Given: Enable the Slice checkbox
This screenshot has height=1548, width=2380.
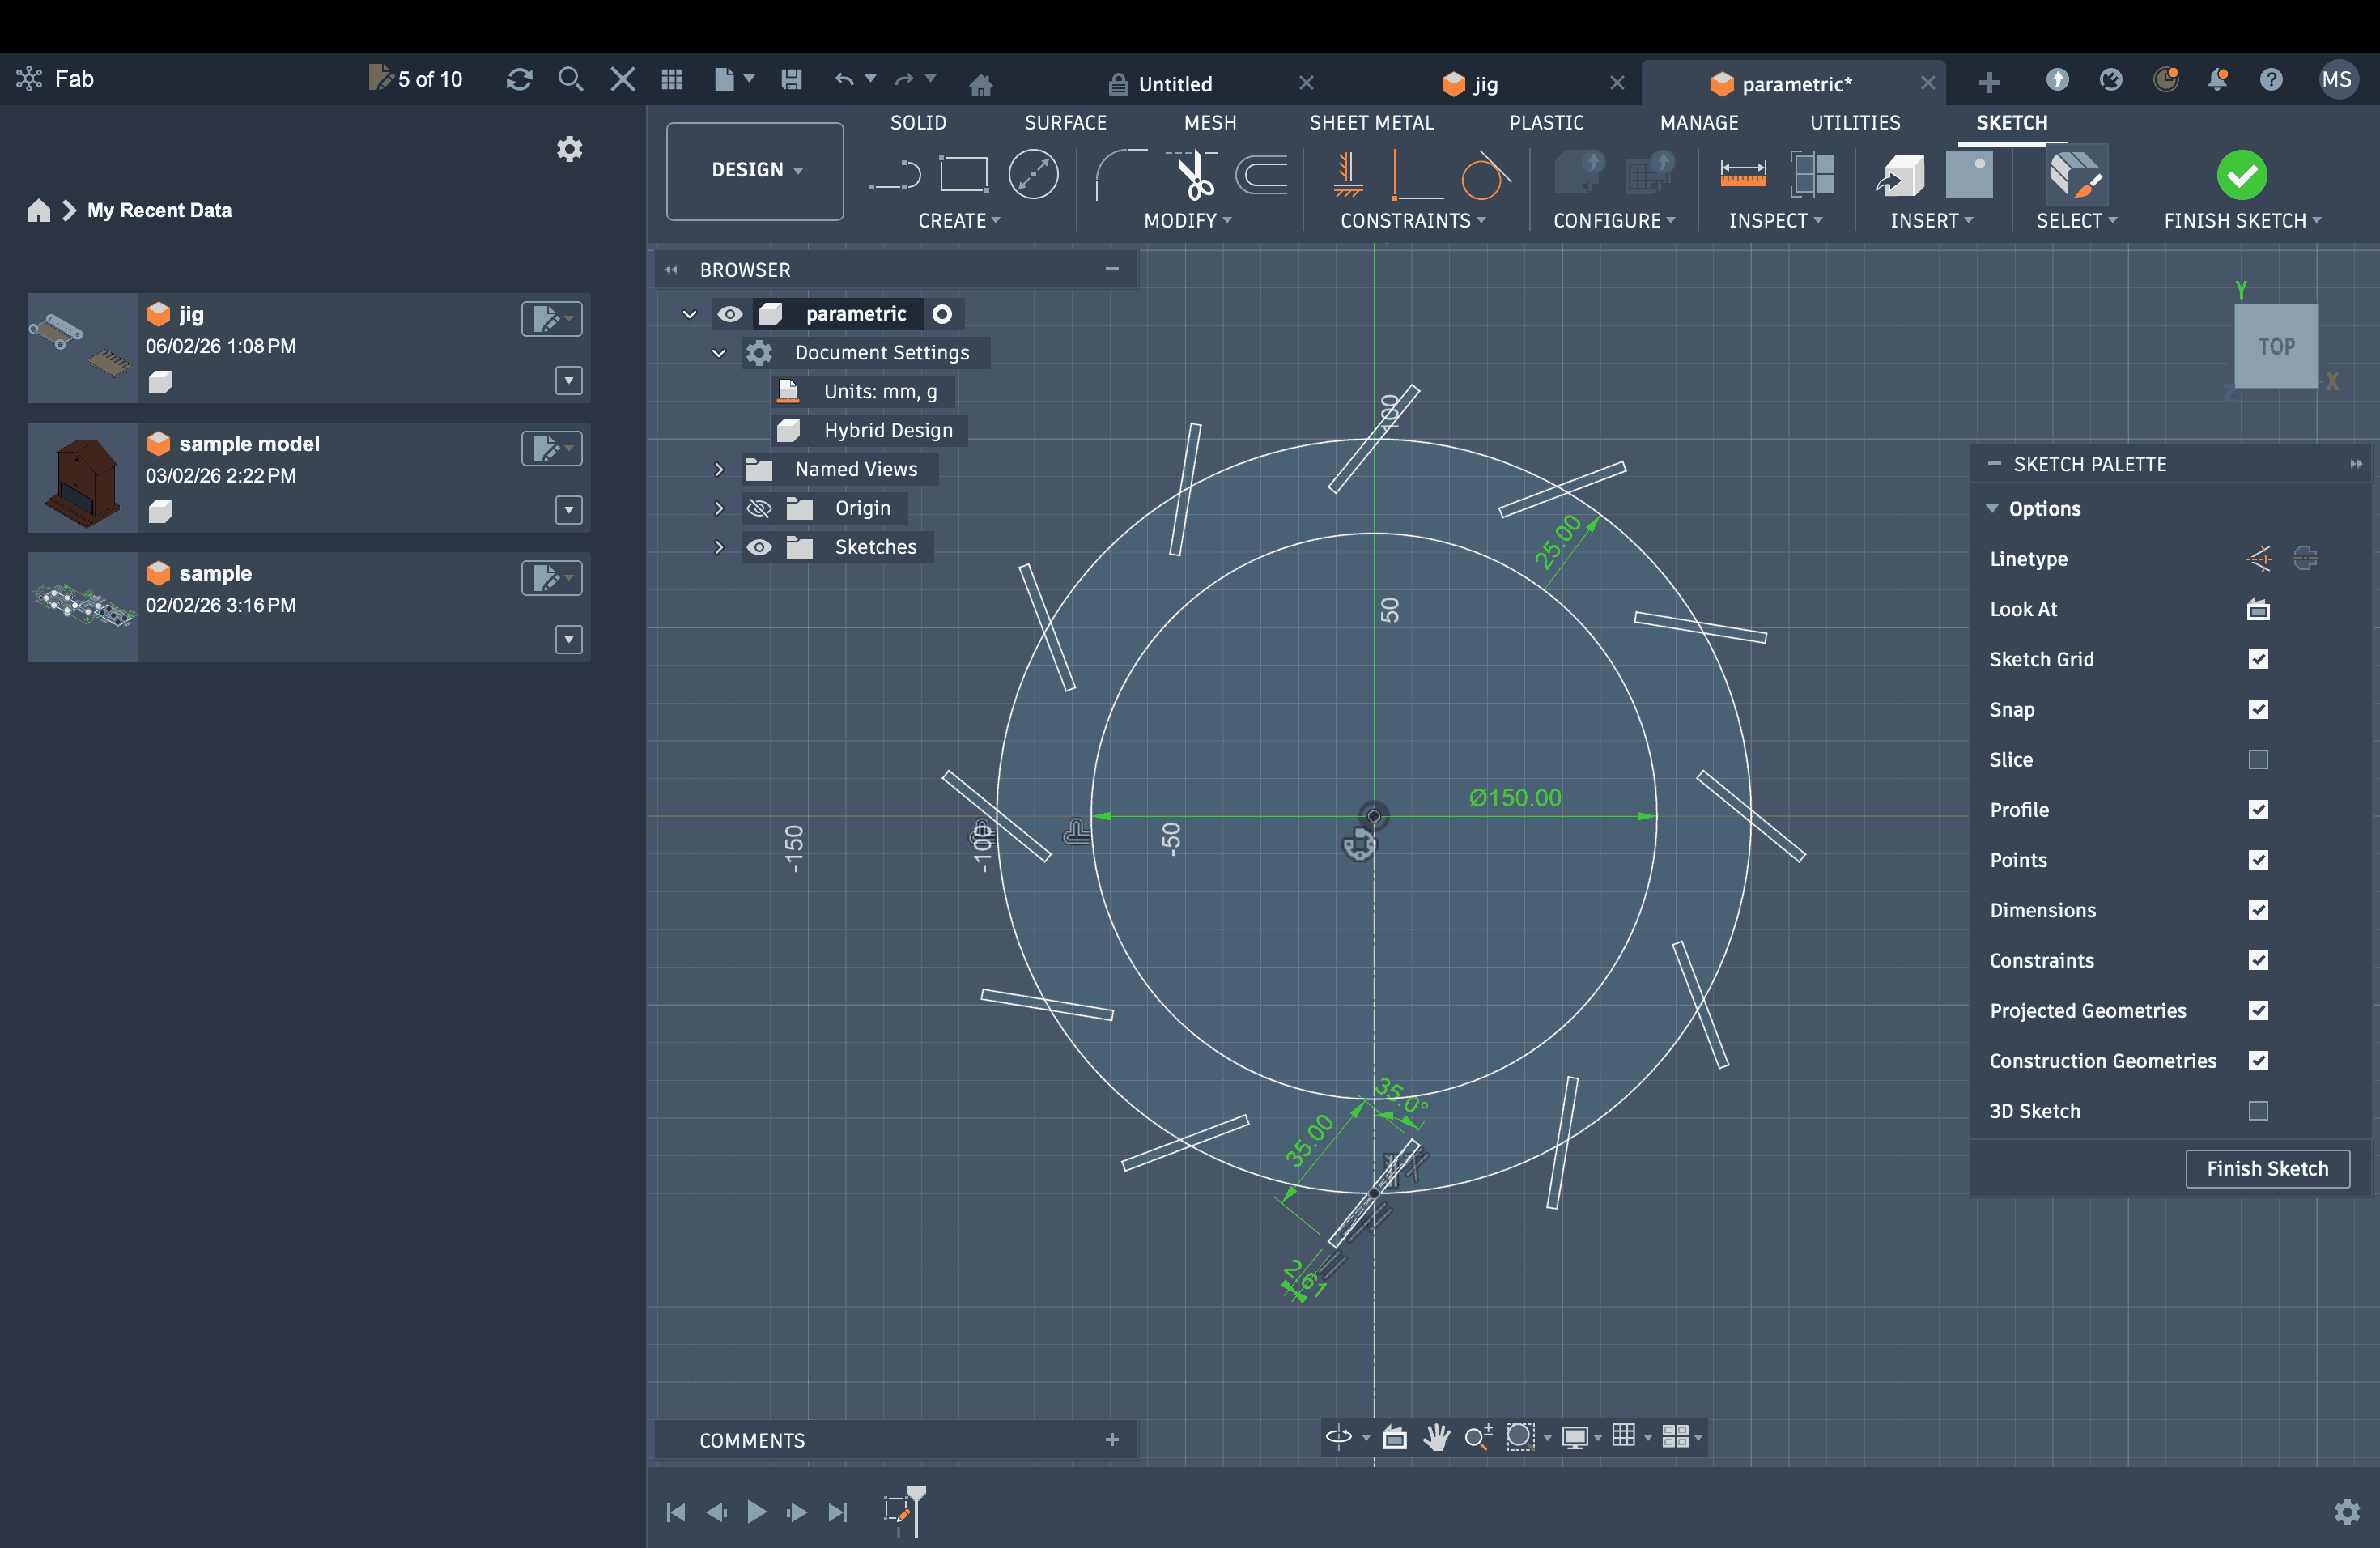Looking at the screenshot, I should pyautogui.click(x=2257, y=760).
